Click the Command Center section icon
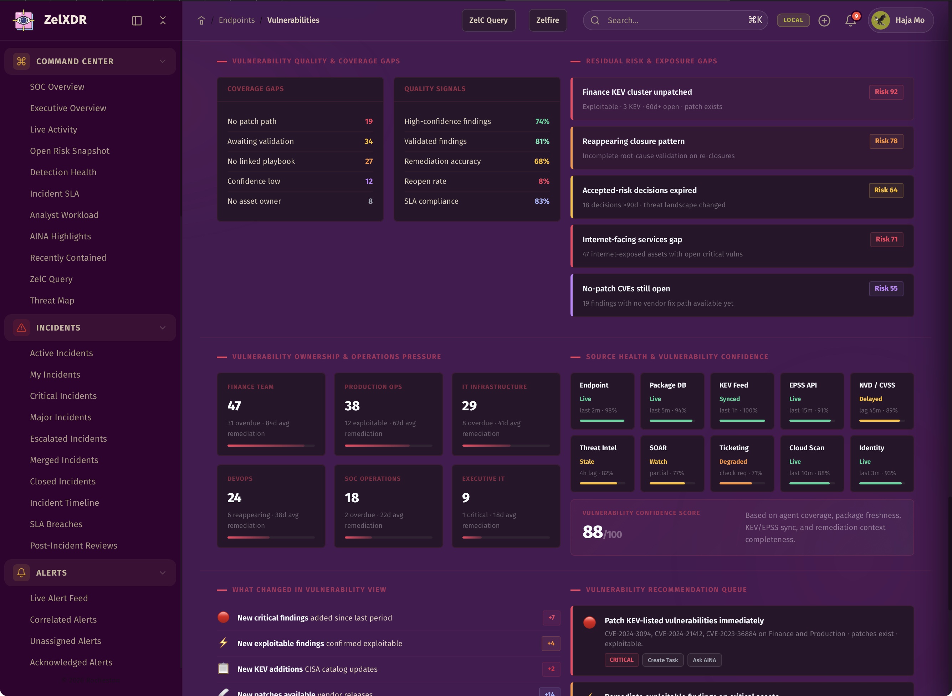Viewport: 952px width, 696px height. coord(21,61)
